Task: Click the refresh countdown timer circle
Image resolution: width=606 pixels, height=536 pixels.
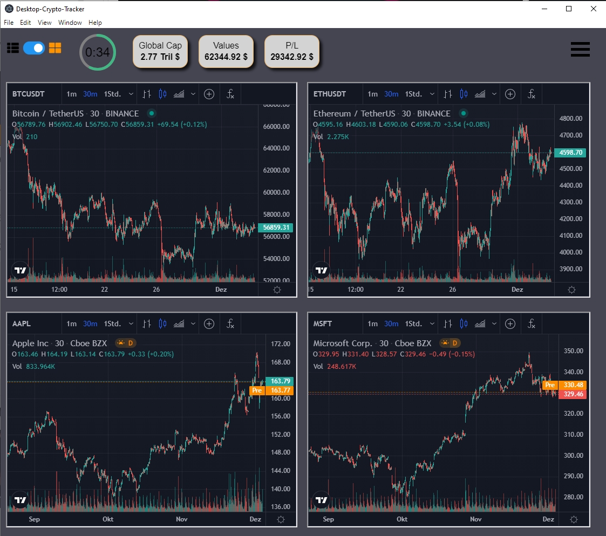Action: (x=97, y=52)
